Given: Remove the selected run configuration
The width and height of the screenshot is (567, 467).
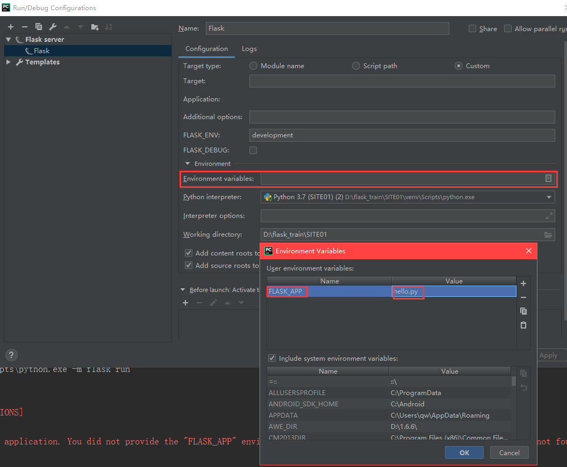Looking at the screenshot, I should click(25, 27).
